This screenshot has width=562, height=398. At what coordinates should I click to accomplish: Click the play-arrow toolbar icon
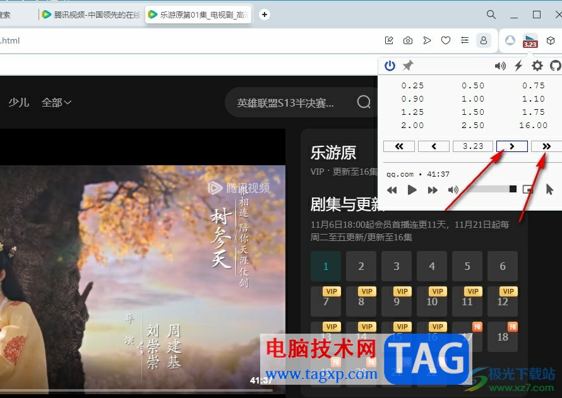click(x=426, y=40)
